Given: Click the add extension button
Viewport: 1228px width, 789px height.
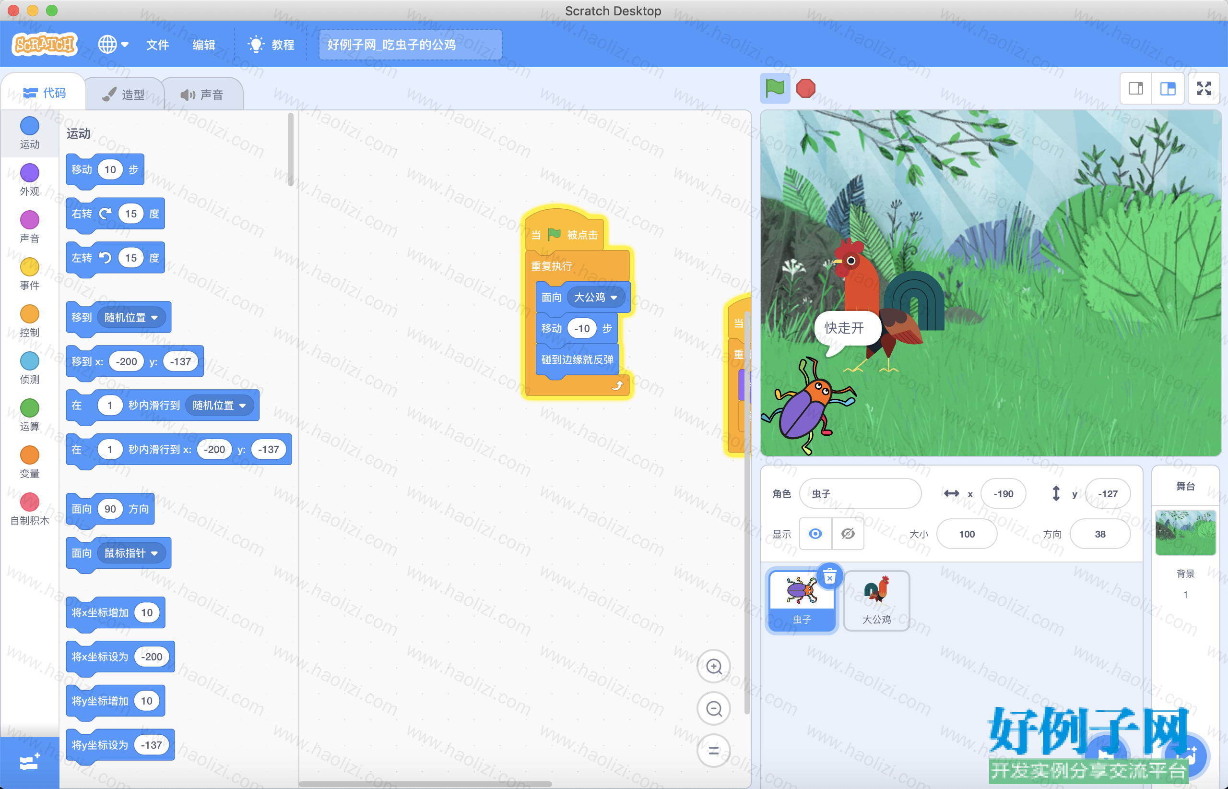Looking at the screenshot, I should click(x=30, y=762).
